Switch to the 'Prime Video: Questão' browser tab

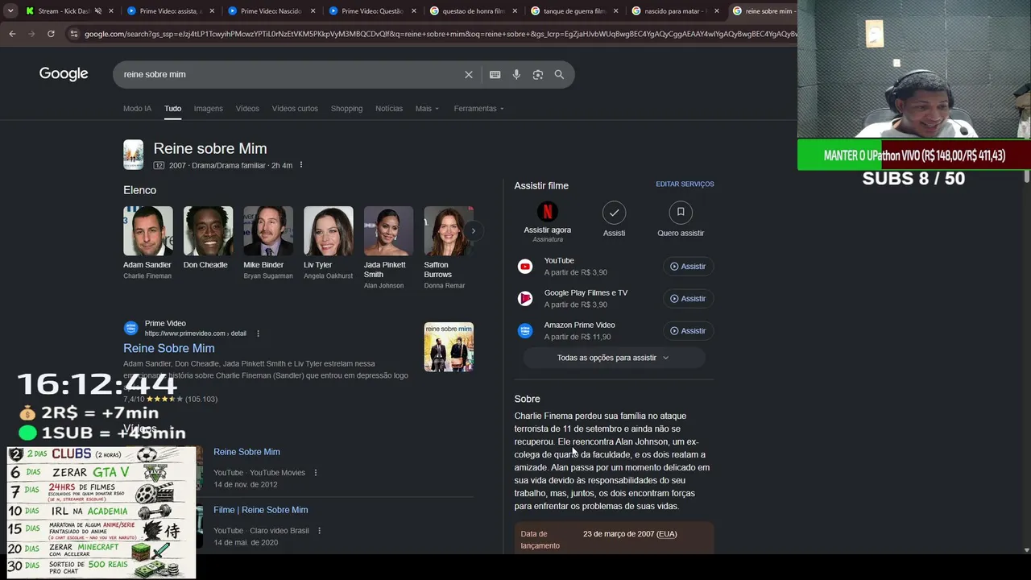pos(373,11)
